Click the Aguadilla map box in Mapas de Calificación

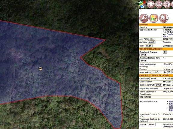pos(168,88)
